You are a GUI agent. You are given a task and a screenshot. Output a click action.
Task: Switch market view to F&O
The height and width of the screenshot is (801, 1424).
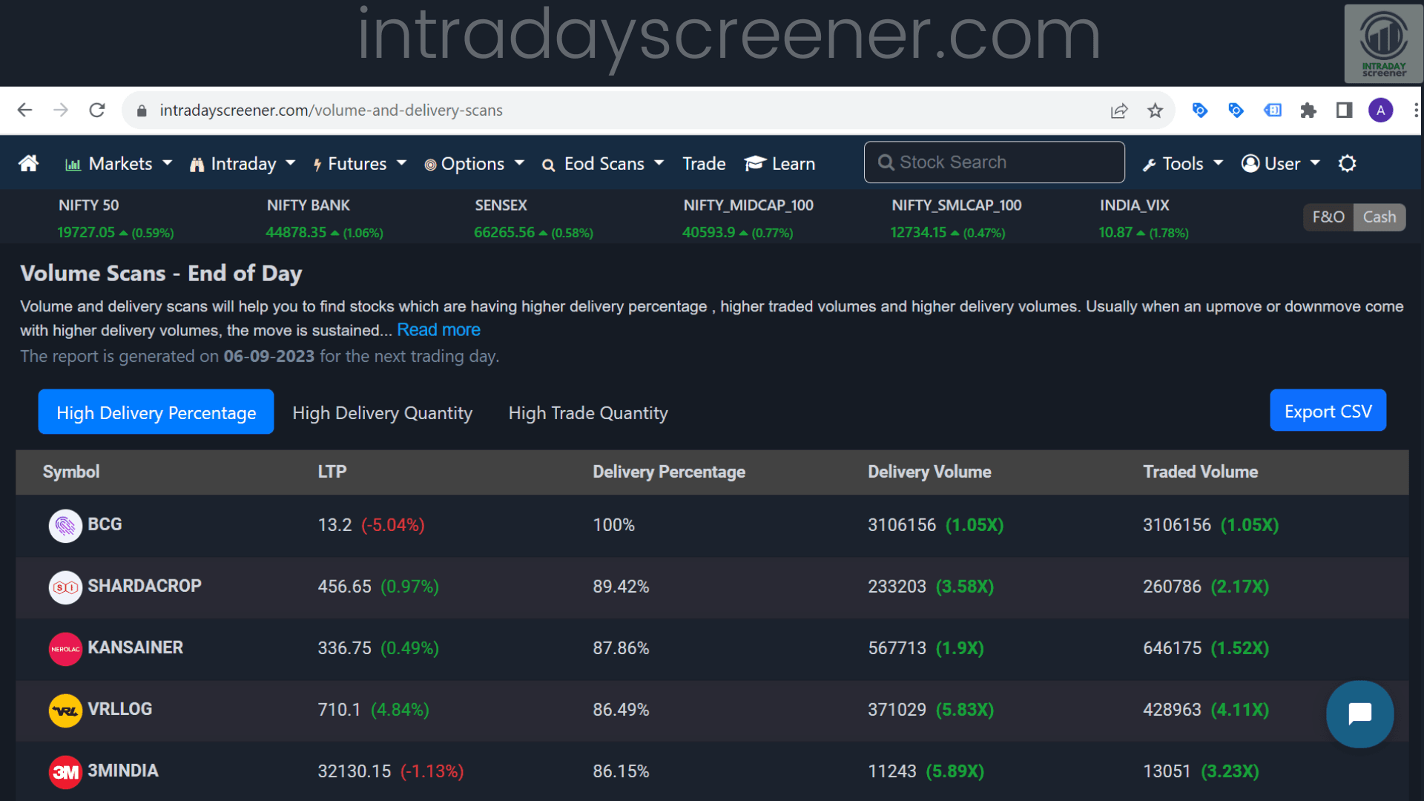pyautogui.click(x=1328, y=217)
